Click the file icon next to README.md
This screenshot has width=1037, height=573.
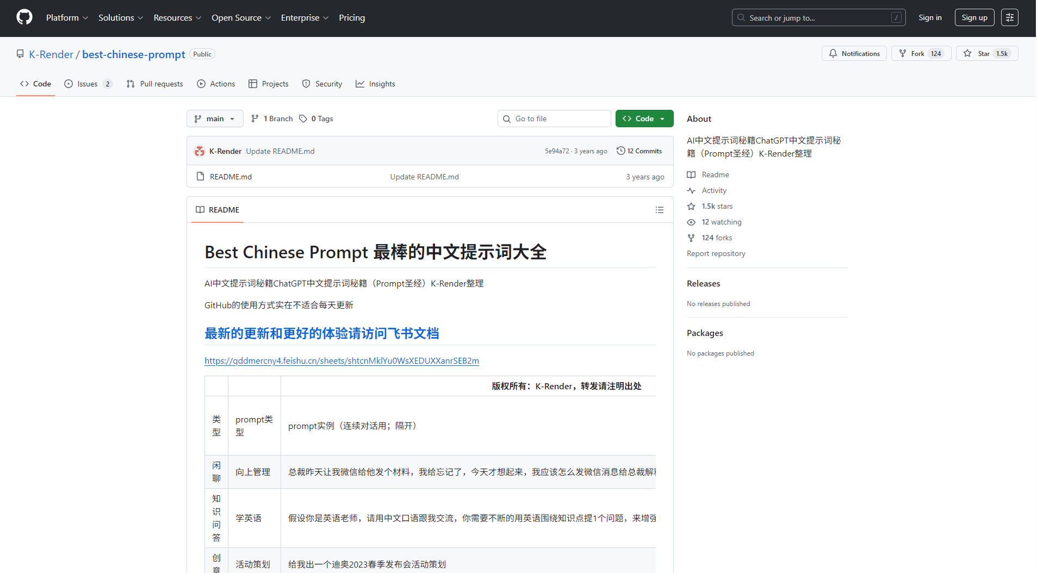point(200,176)
